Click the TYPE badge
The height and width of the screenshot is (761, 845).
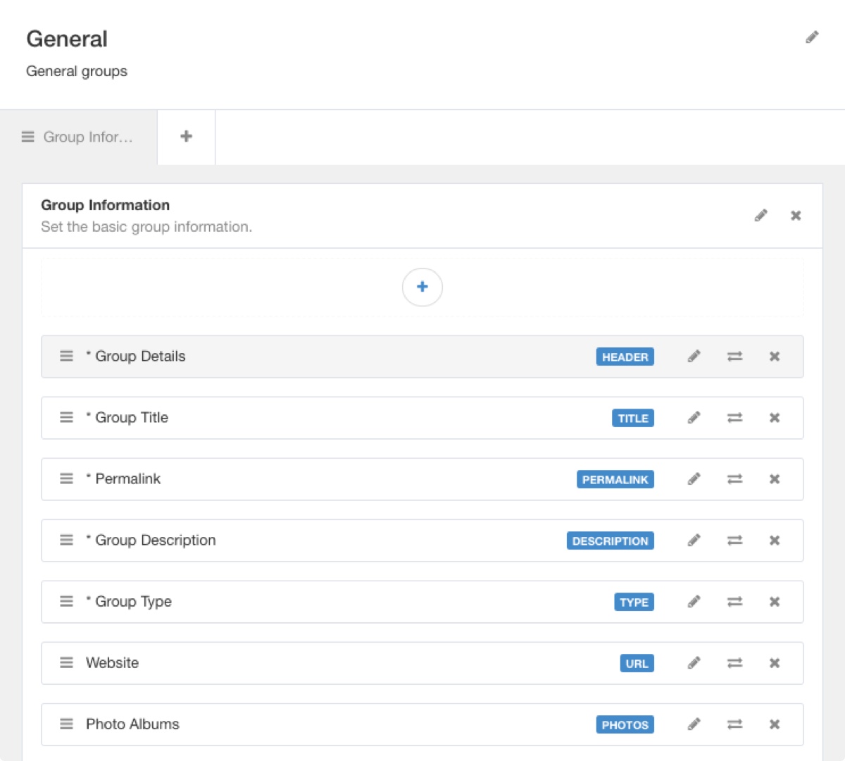click(x=634, y=602)
